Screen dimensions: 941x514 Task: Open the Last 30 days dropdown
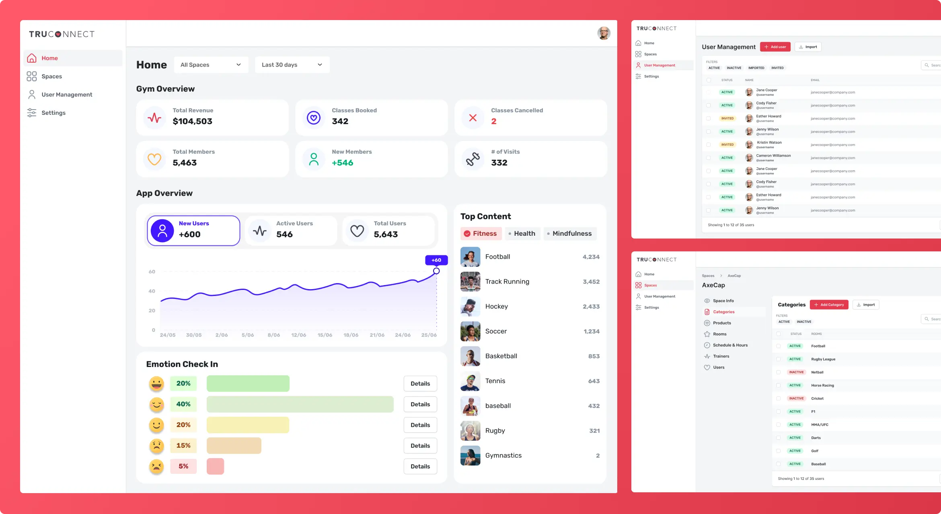coord(292,65)
